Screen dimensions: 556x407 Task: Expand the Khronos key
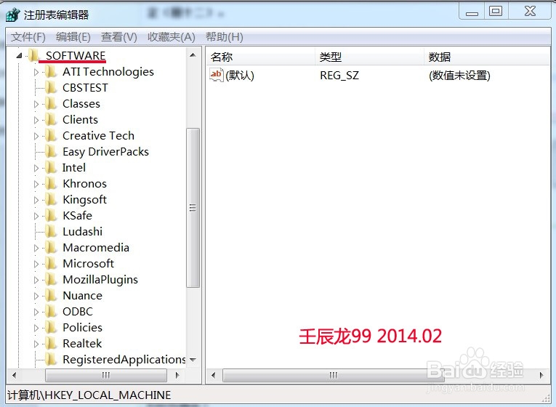click(x=36, y=184)
